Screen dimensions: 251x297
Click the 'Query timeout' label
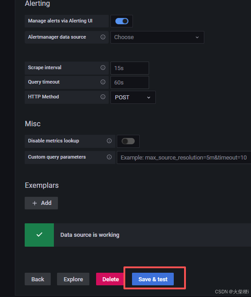(x=44, y=82)
